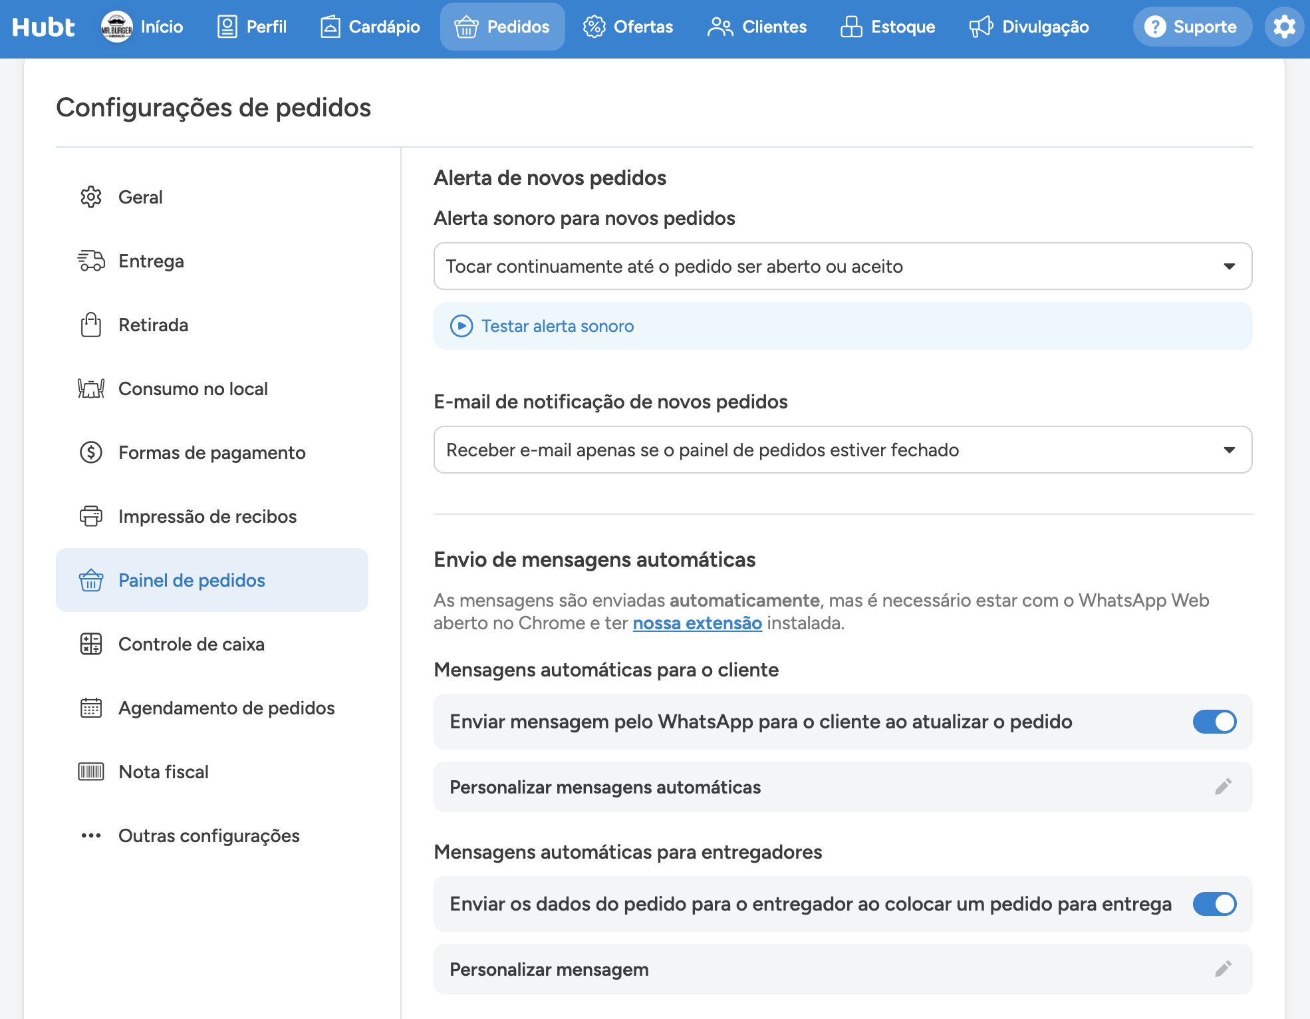This screenshot has width=1310, height=1019.
Task: Click the Geral gear icon in sidebar
Action: (91, 197)
